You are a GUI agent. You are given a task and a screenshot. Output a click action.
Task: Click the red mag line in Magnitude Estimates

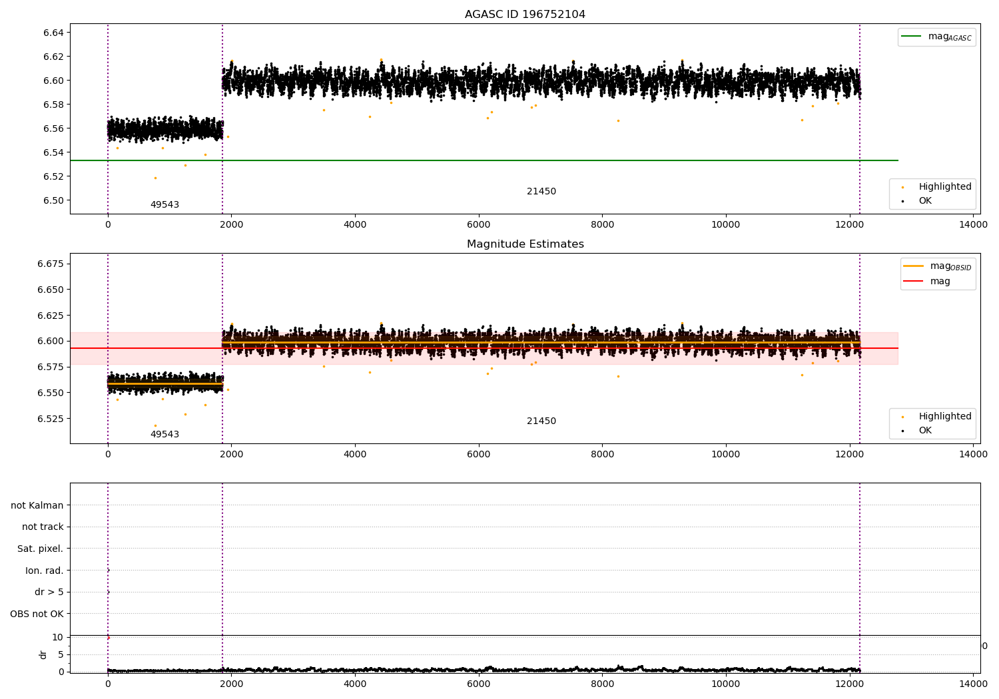pos(484,348)
